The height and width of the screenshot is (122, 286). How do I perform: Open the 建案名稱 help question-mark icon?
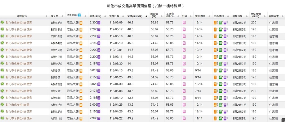79,15
